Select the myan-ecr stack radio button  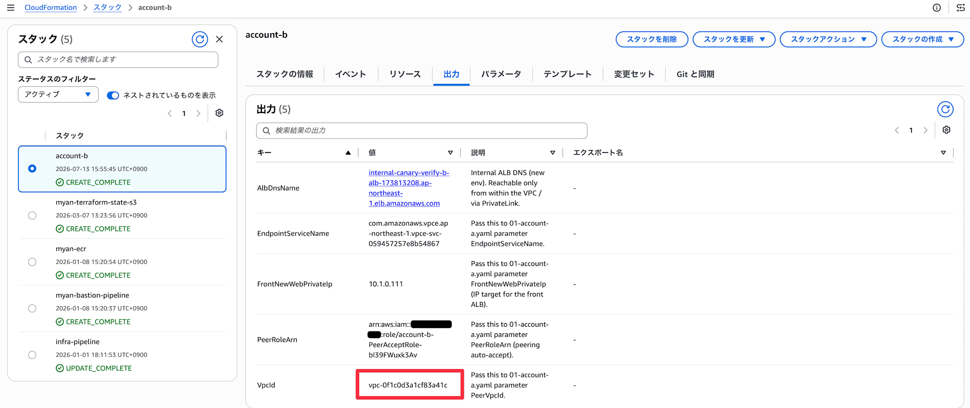(32, 262)
